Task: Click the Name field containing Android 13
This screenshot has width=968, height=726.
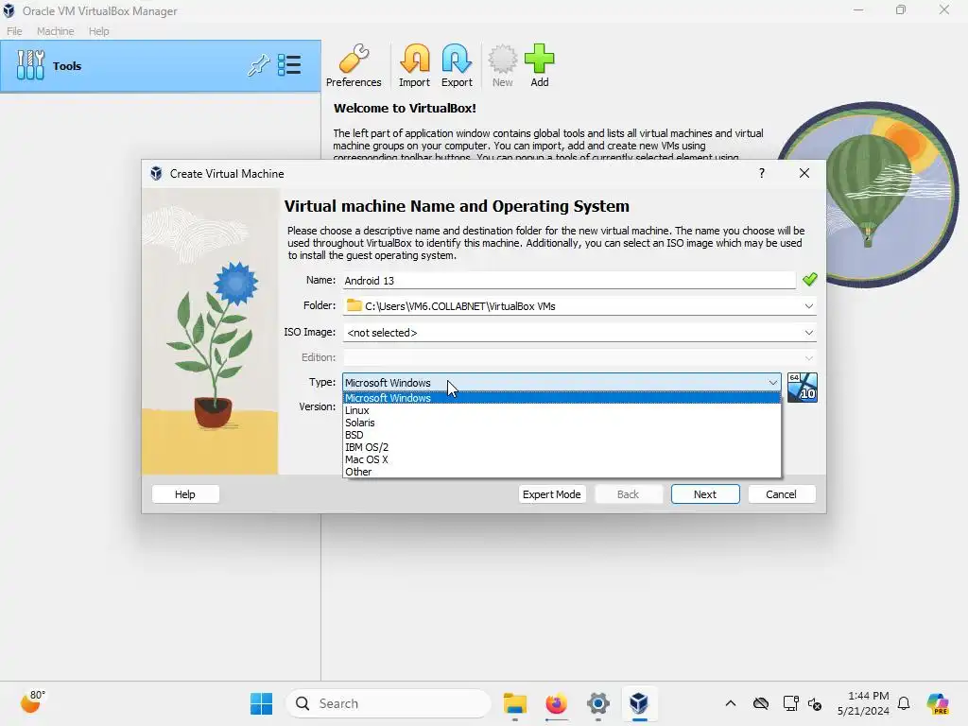Action: tap(568, 281)
